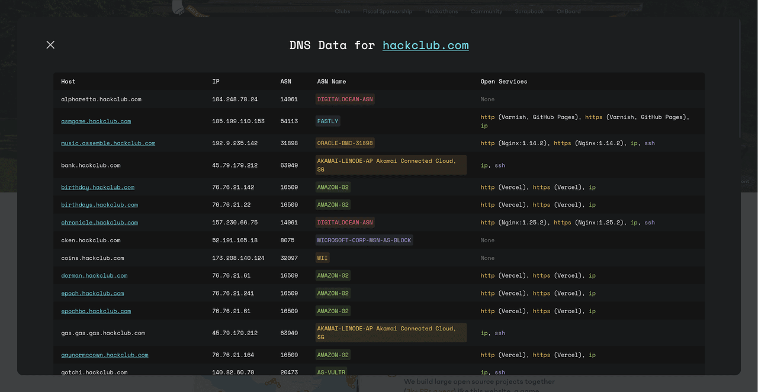Click the ORACLE-BMC-31898 ASN badge
758x392 pixels.
[x=345, y=143]
